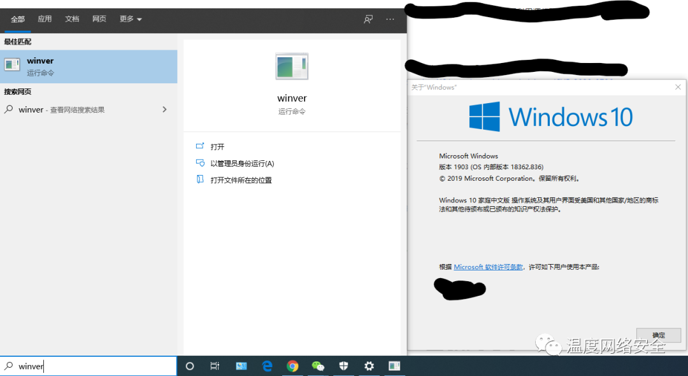Screen dimensions: 688x376
Task: Switch to the 文档 search tab
Action: pyautogui.click(x=72, y=19)
